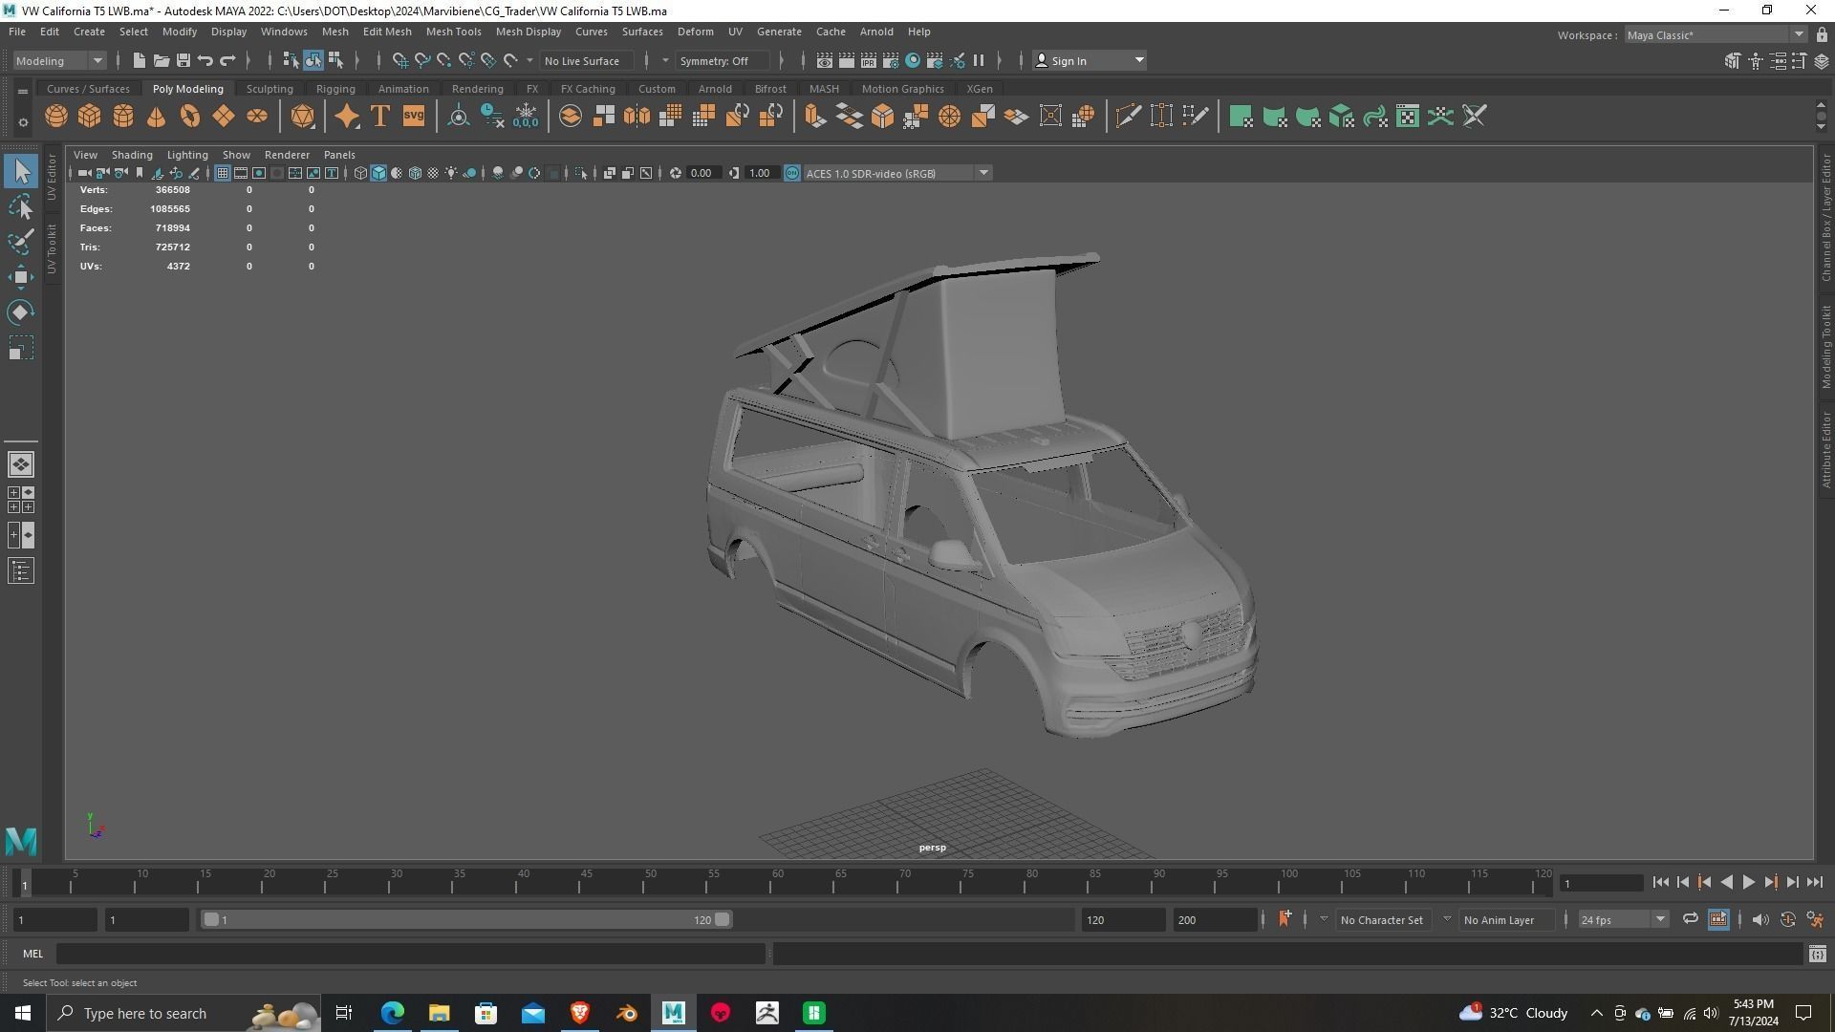Open the Edit Mesh menu
Screen dimensions: 1835x1032
pos(387,32)
